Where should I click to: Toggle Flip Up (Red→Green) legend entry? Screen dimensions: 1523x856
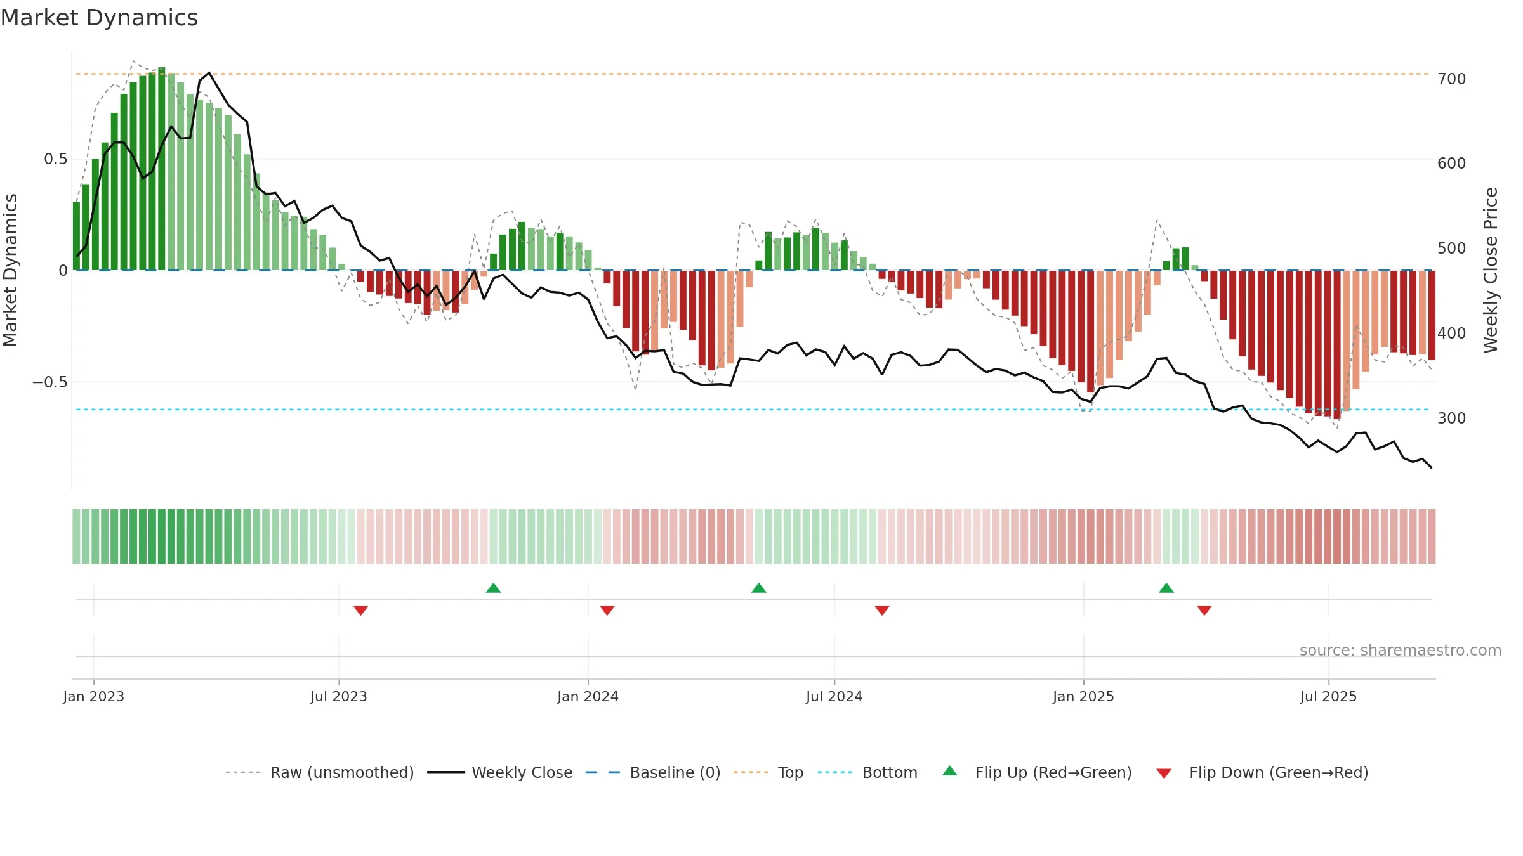click(x=1037, y=772)
